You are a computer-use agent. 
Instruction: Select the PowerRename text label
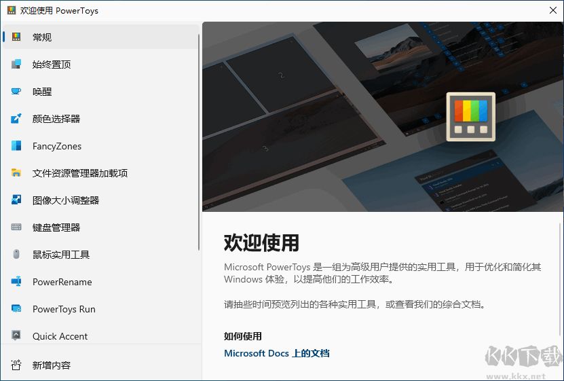click(62, 282)
